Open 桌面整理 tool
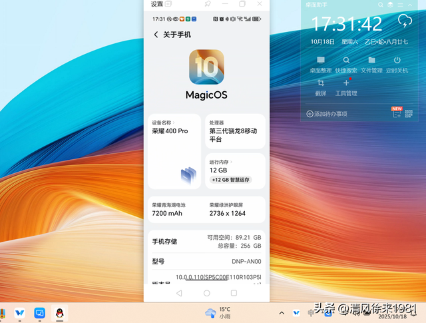Image resolution: width=426 pixels, height=323 pixels. (321, 65)
